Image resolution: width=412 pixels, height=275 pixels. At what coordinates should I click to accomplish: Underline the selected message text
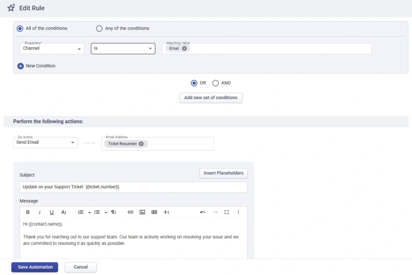pyautogui.click(x=51, y=212)
